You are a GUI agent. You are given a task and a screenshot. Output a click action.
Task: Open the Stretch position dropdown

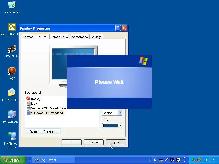(x=120, y=113)
